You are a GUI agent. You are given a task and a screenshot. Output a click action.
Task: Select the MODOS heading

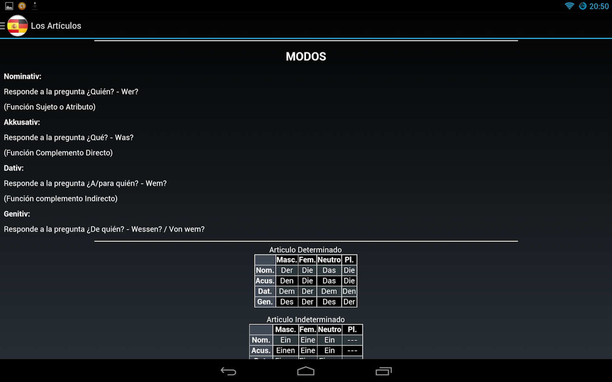pos(306,56)
